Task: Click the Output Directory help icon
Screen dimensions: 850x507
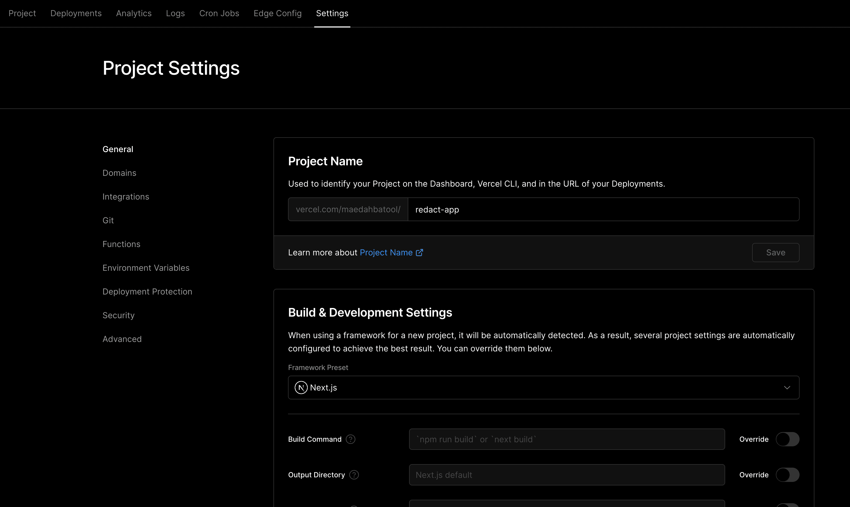Action: click(x=354, y=475)
